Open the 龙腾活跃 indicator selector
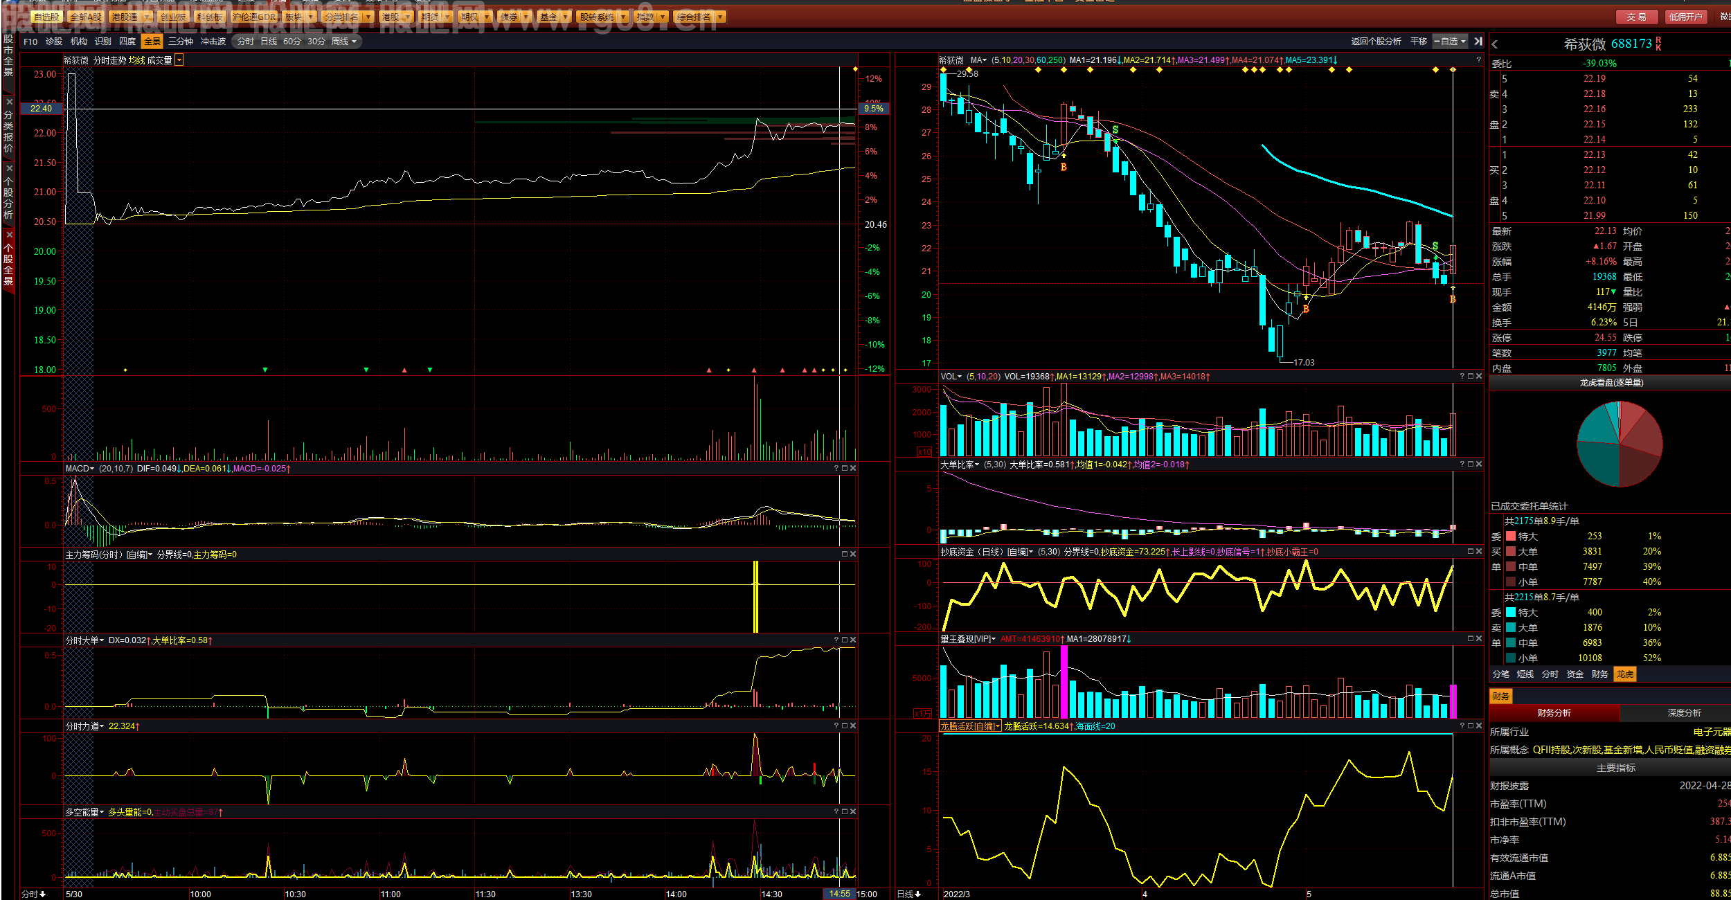Image resolution: width=1731 pixels, height=900 pixels. coord(970,726)
